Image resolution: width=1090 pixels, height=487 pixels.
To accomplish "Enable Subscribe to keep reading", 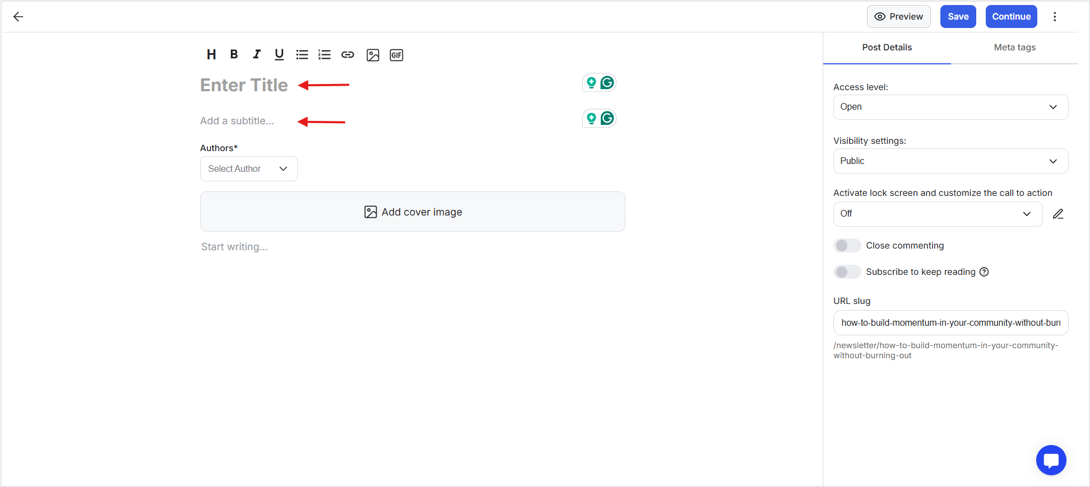I will click(847, 272).
